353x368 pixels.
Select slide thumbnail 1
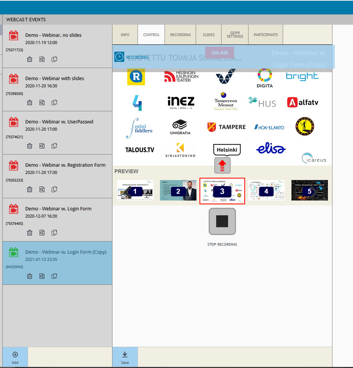(135, 190)
